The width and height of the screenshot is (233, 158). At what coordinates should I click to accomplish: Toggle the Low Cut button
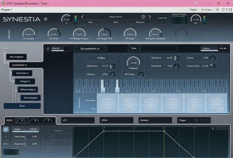point(163,18)
